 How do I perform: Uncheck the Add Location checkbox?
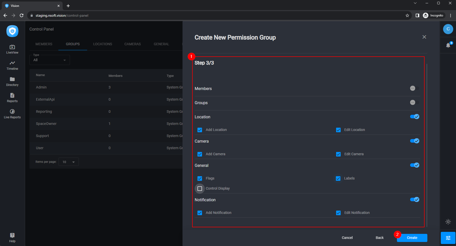(200, 130)
